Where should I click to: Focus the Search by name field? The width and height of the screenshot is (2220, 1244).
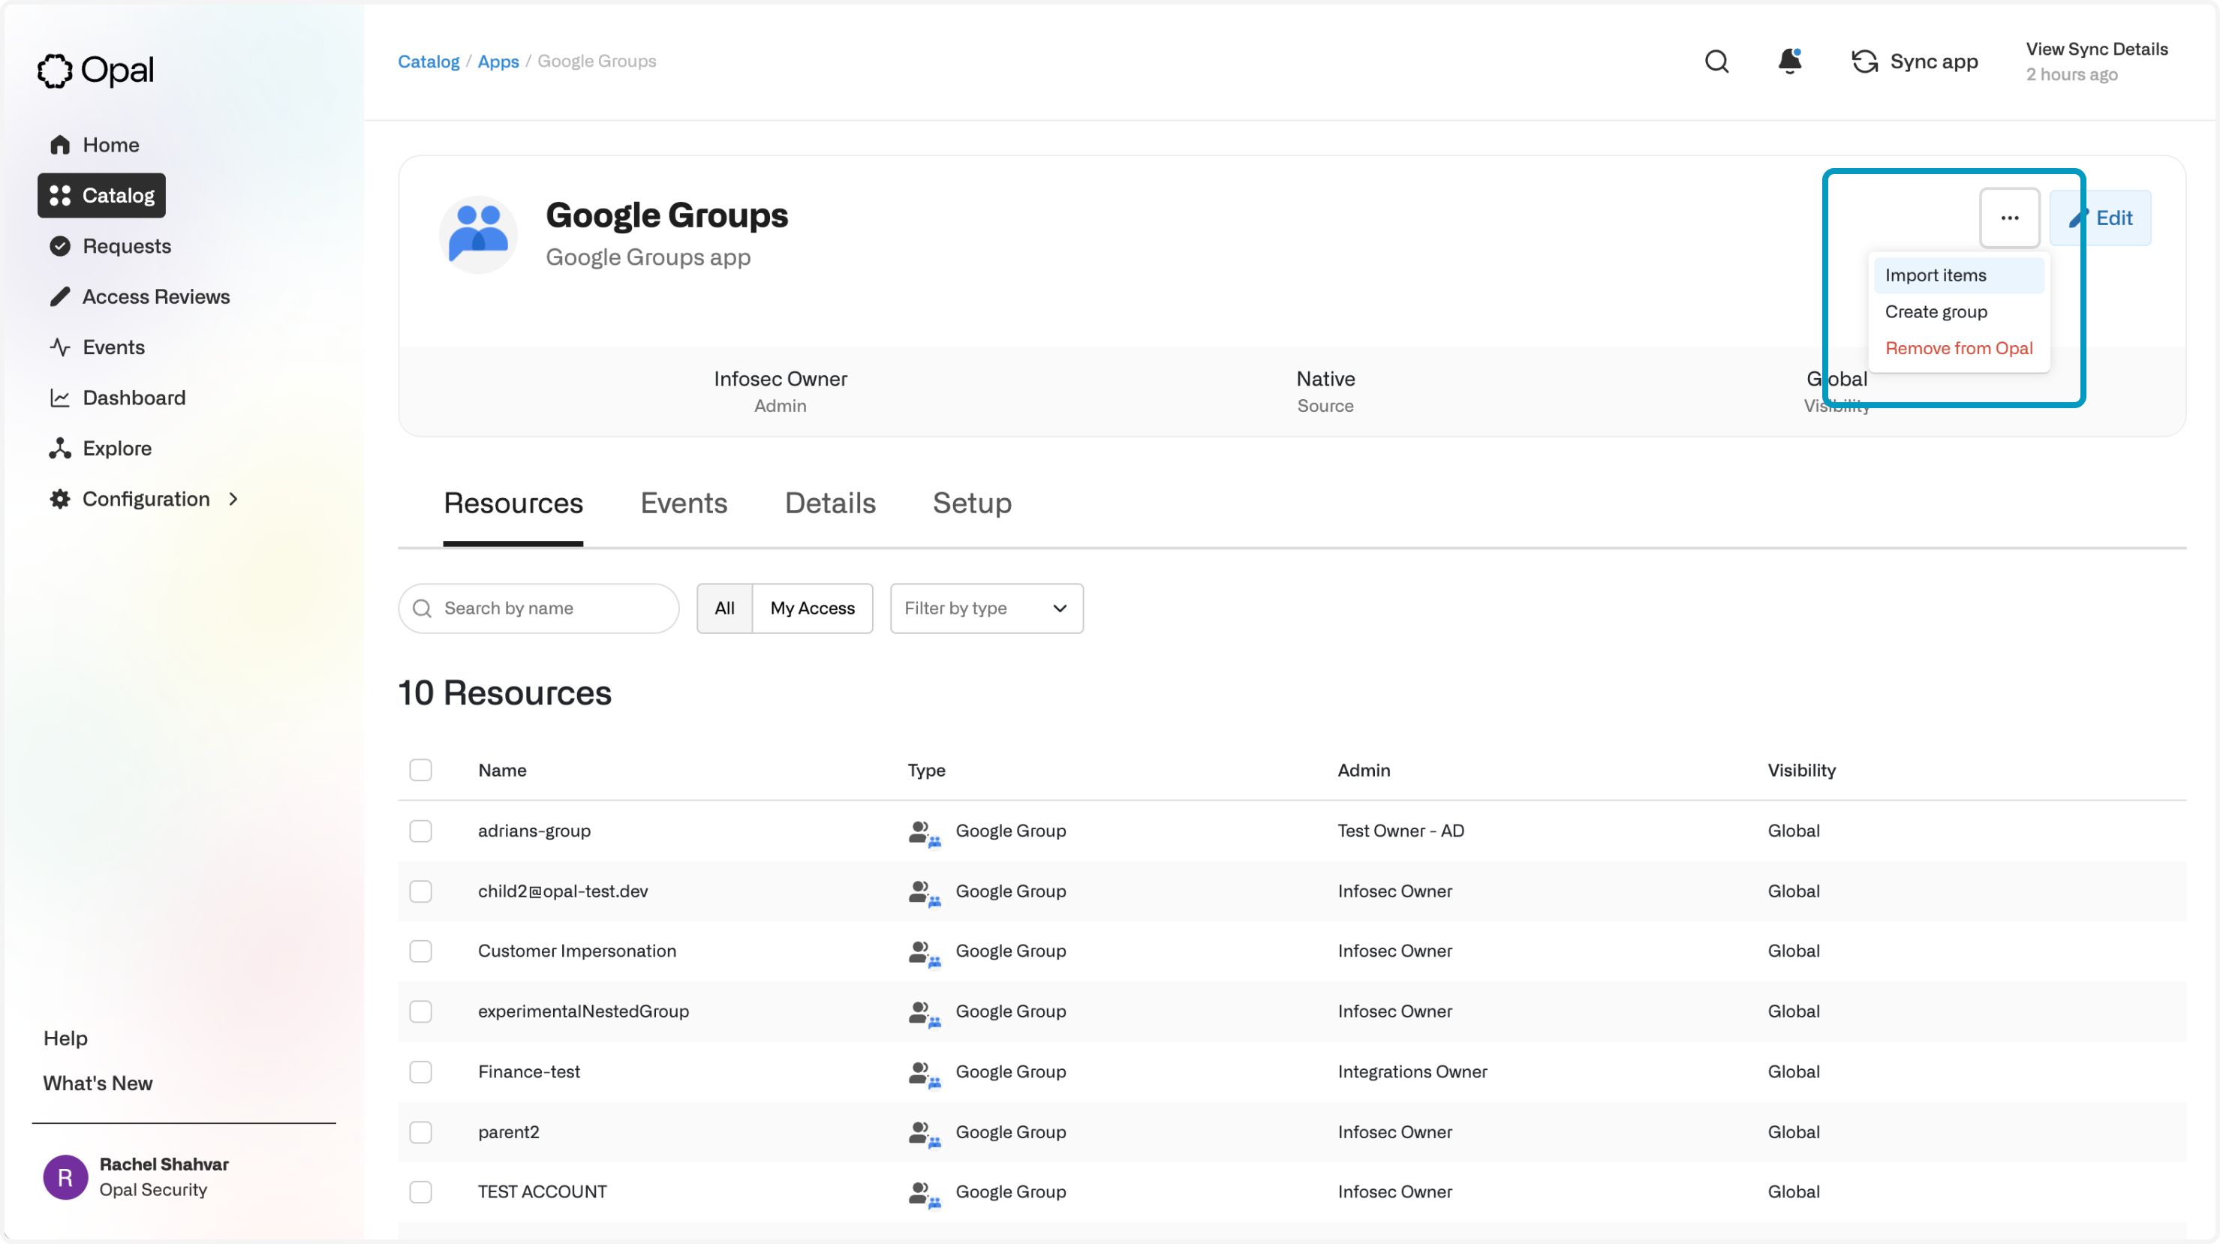coord(539,609)
